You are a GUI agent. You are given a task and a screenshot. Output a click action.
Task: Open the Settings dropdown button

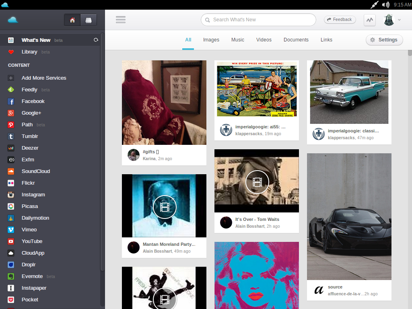click(x=384, y=40)
